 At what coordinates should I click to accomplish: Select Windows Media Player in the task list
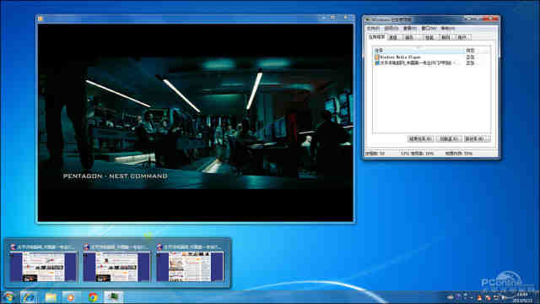[x=430, y=57]
